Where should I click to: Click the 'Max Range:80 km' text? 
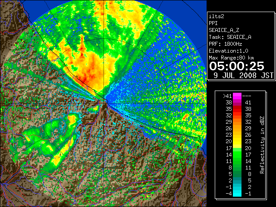point(232,58)
